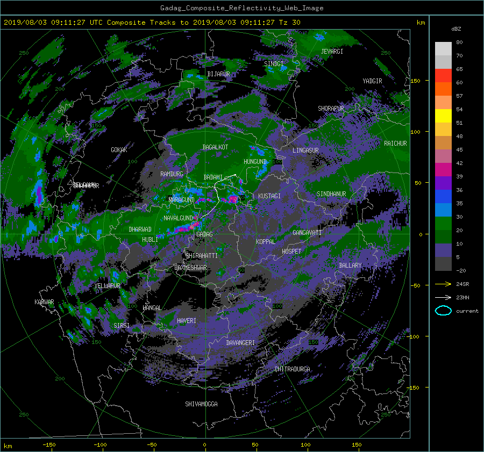Select the bright yellow 51-54 dBZ swatch
This screenshot has width=484, height=452.
pyautogui.click(x=443, y=116)
